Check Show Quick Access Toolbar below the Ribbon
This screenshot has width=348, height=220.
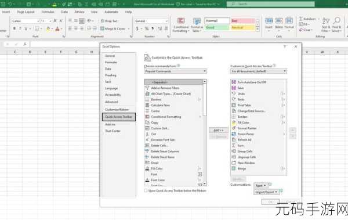[146, 190]
